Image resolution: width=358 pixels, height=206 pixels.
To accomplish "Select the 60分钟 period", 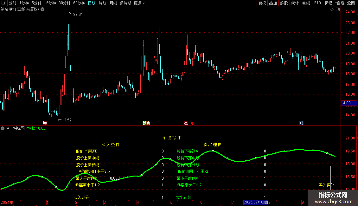I will (x=79, y=3).
